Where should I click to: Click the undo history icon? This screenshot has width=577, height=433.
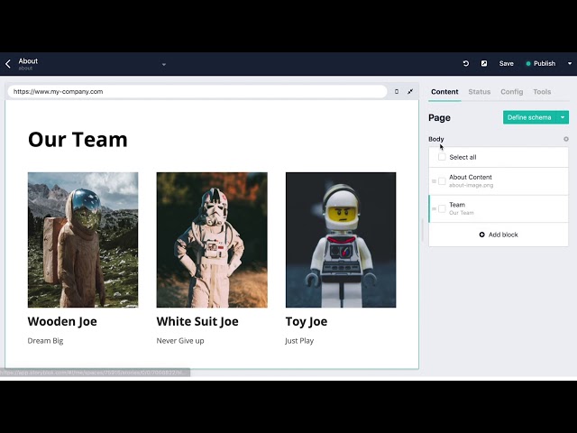465,63
